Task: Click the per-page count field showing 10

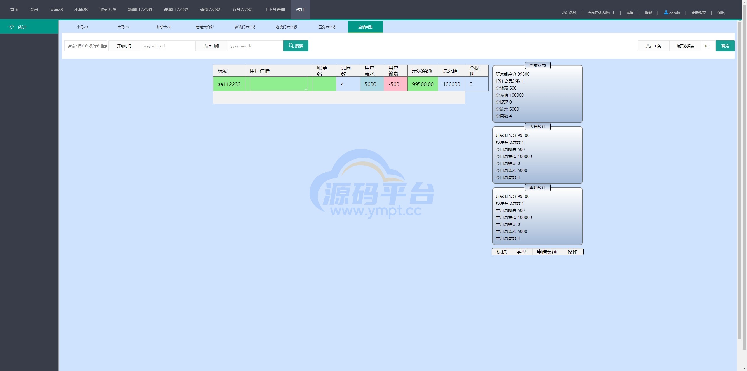Action: [x=708, y=46]
